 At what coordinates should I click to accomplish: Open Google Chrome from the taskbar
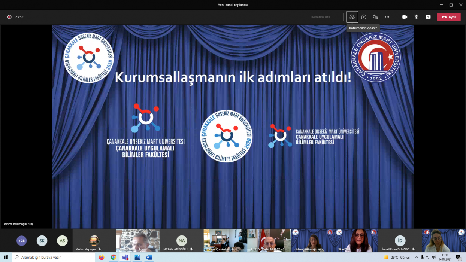point(114,257)
